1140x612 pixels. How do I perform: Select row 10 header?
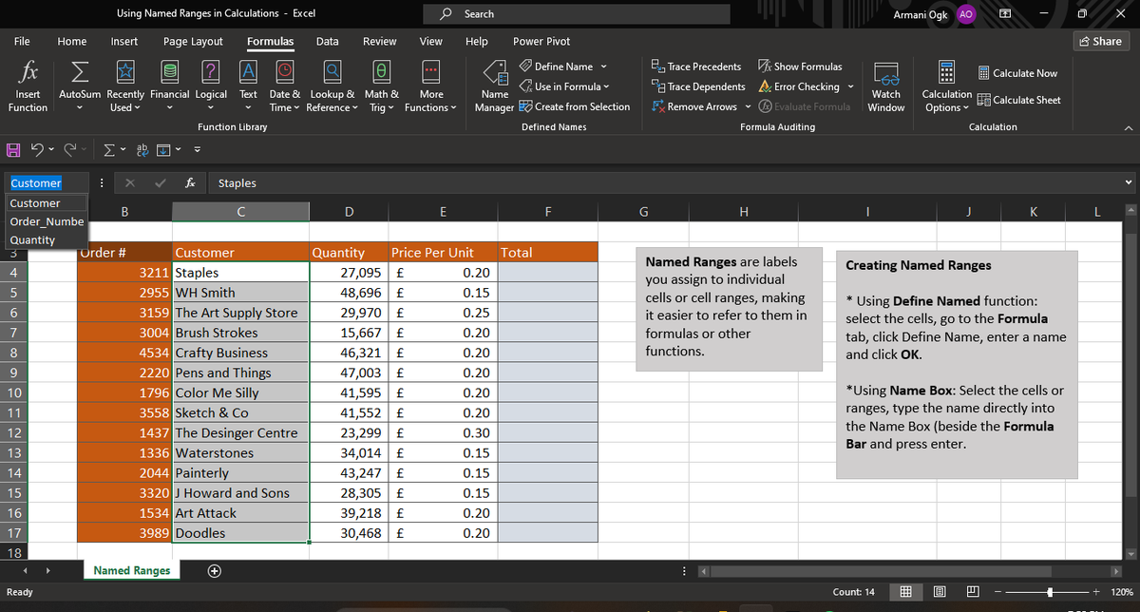pyautogui.click(x=14, y=392)
